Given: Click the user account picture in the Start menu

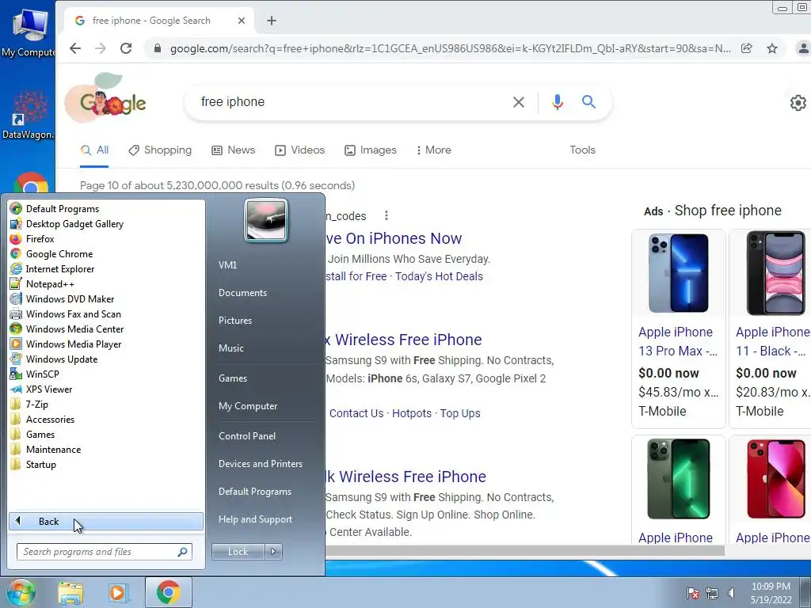Looking at the screenshot, I should pos(266,220).
